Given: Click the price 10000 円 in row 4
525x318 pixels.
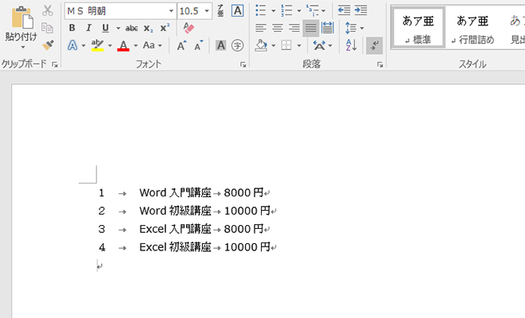Looking at the screenshot, I should pos(247,247).
